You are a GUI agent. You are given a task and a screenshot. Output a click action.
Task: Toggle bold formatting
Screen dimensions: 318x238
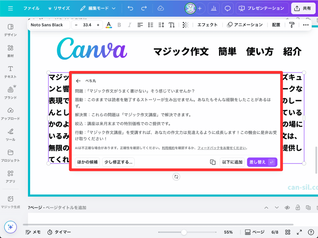click(x=119, y=25)
